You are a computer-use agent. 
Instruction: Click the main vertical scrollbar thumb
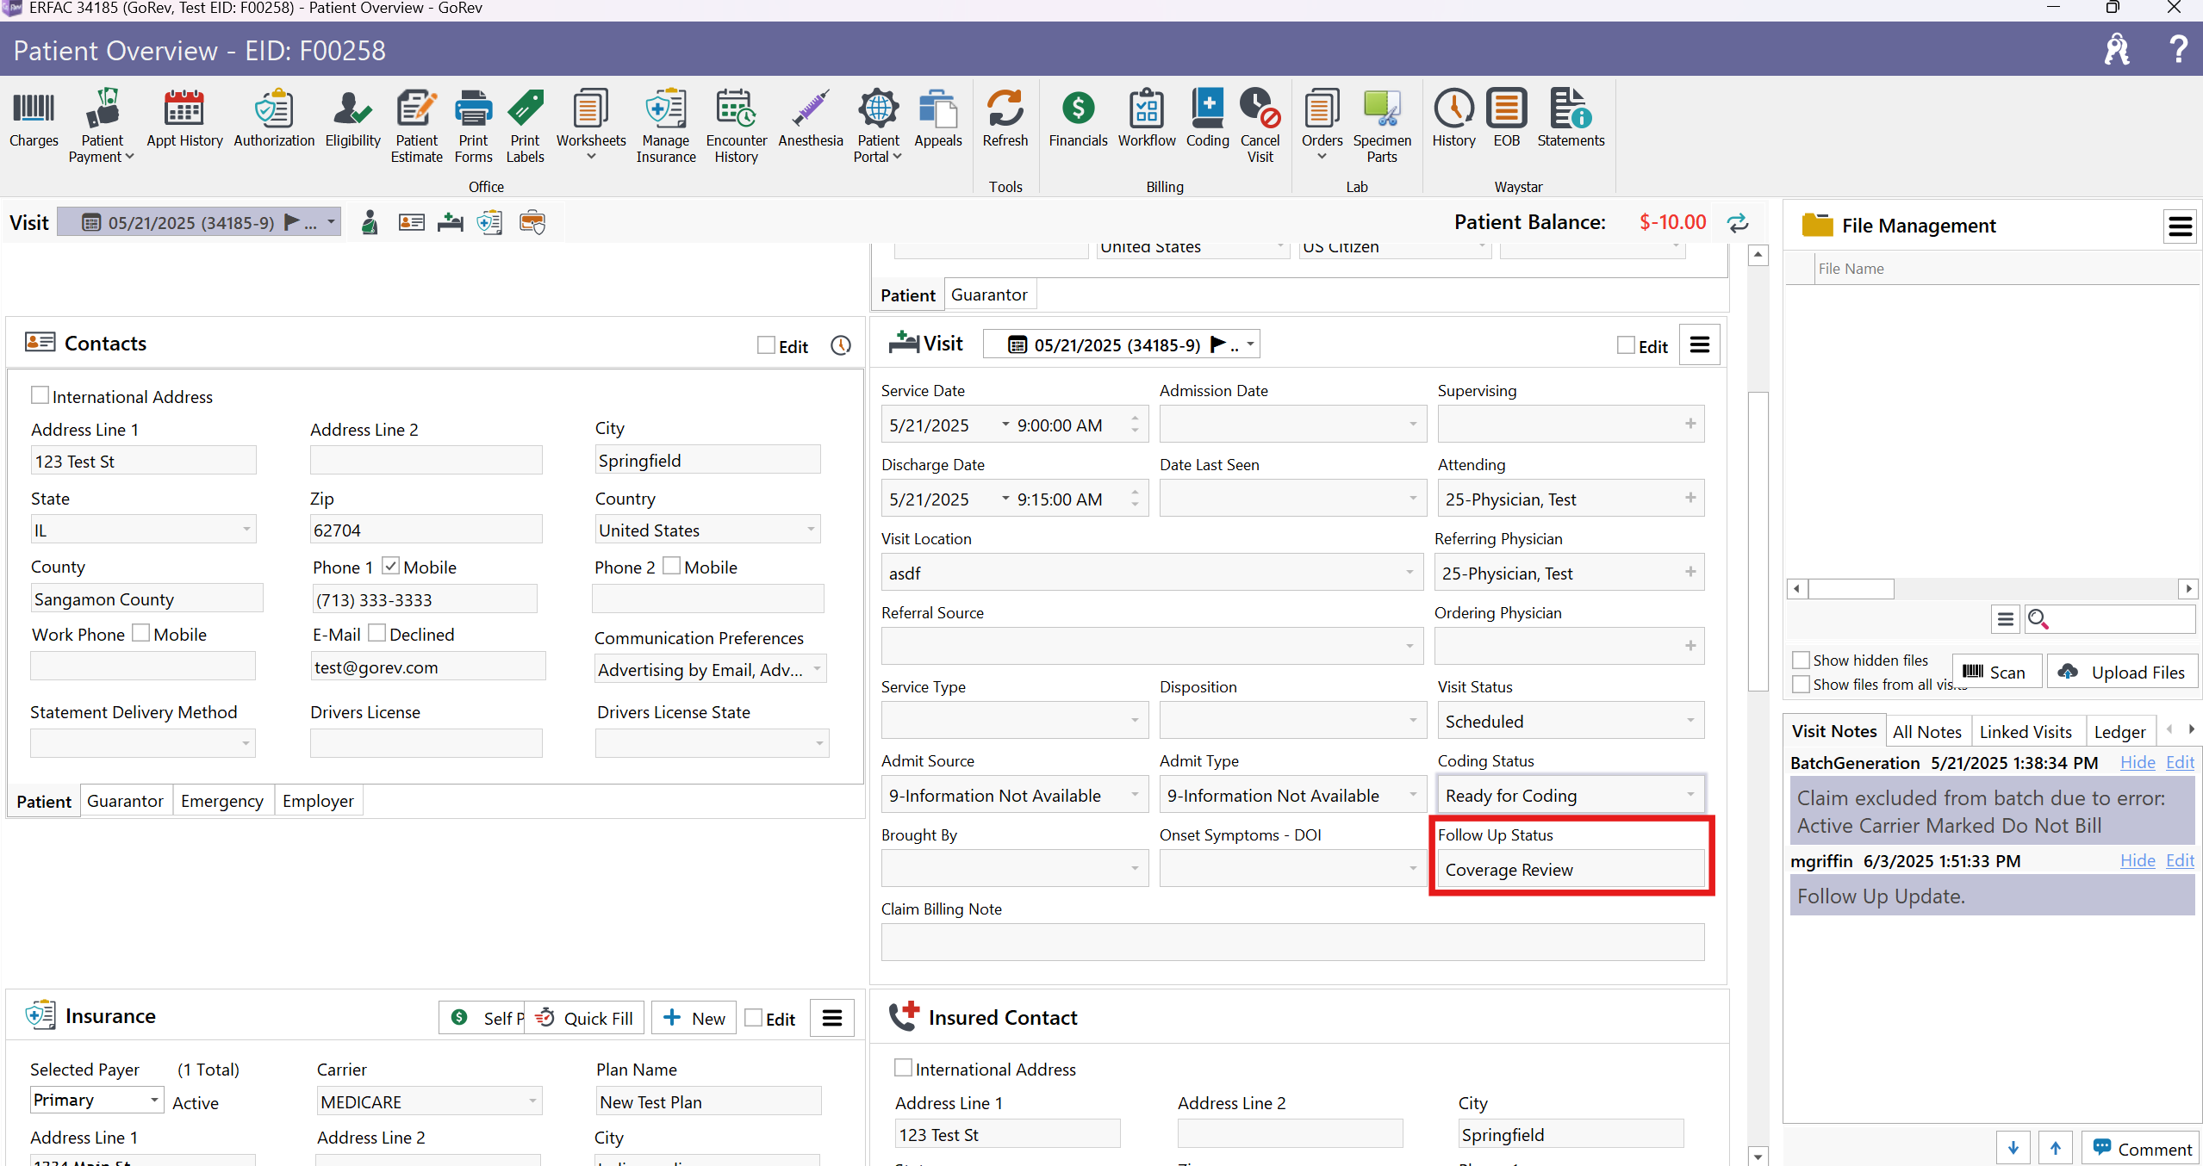click(x=1758, y=541)
